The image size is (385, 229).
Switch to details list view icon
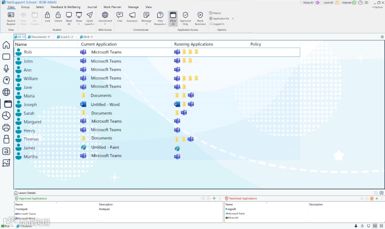tap(375, 226)
